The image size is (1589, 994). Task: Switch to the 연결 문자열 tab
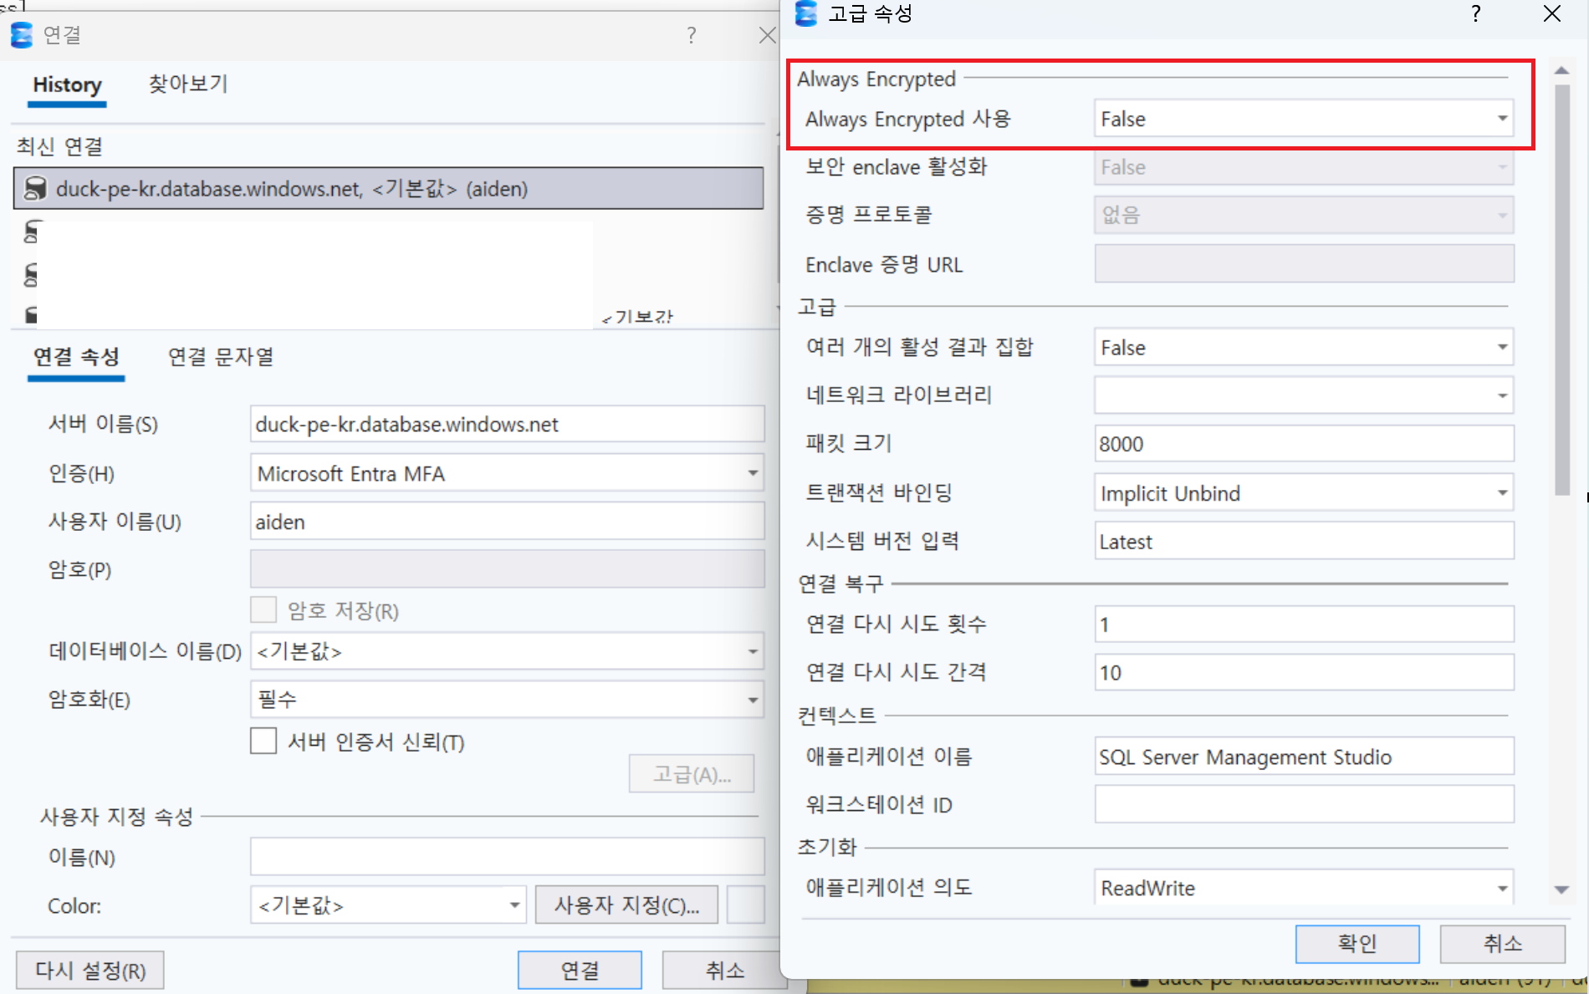pos(221,357)
